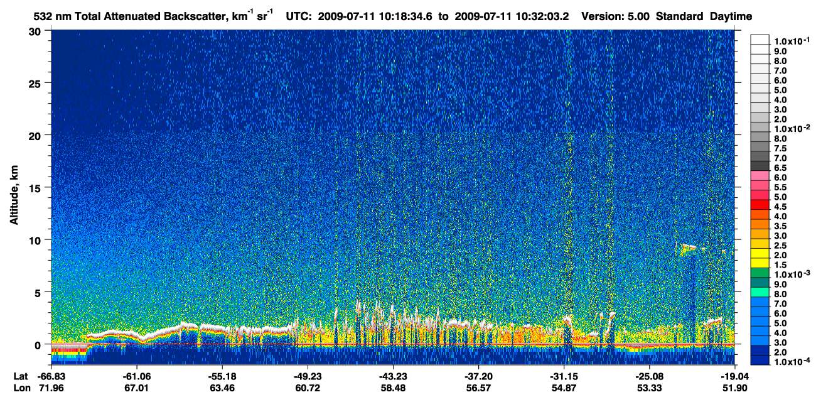The width and height of the screenshot is (816, 419).
Task: Click the latitude value -49.23
Action: pos(308,376)
